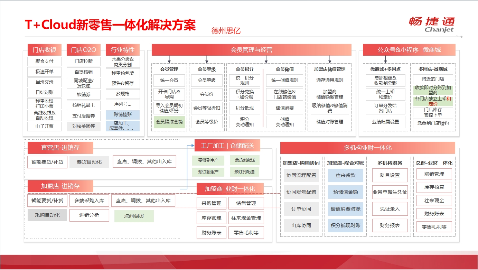Screen dimensions: 478x270
Task: Select the 储值消费 box
Action: (x=285, y=108)
